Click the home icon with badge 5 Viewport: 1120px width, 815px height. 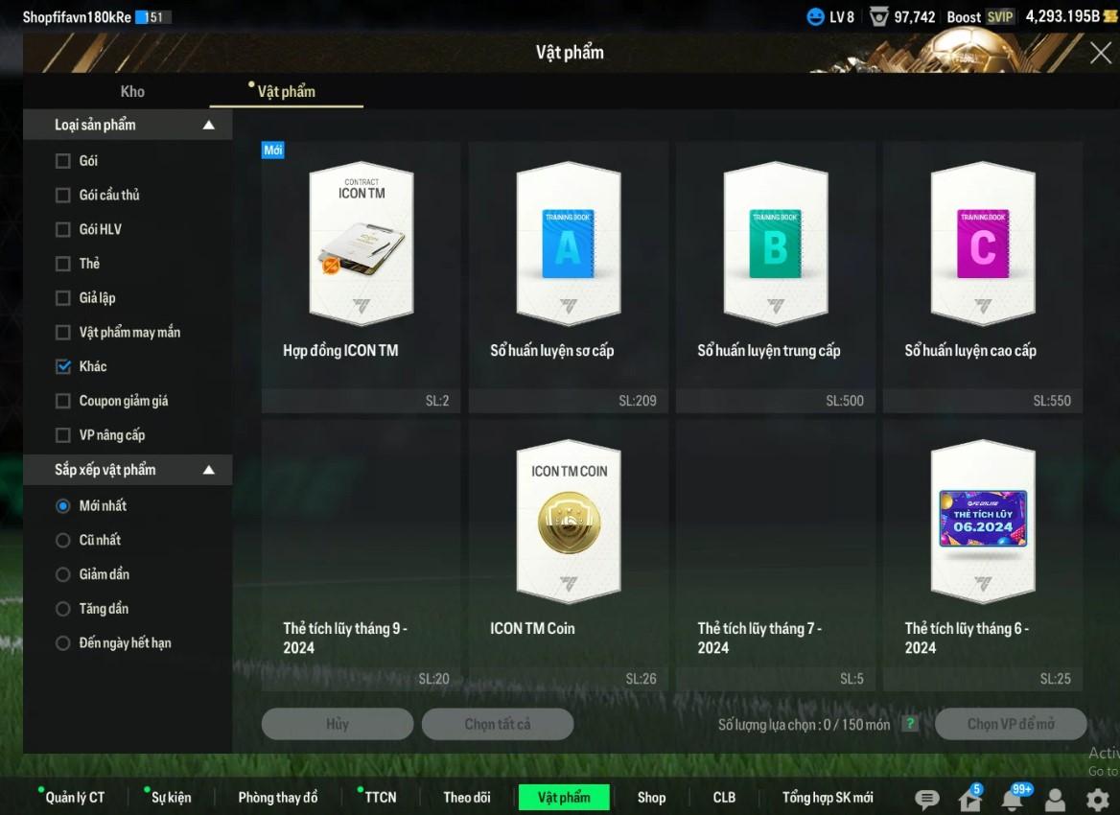pyautogui.click(x=968, y=799)
